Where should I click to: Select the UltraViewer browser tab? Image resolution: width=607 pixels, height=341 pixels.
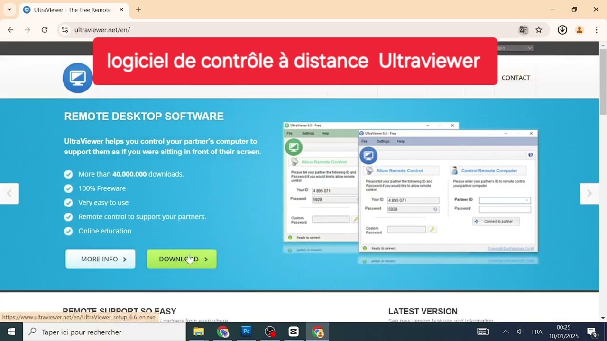click(74, 9)
